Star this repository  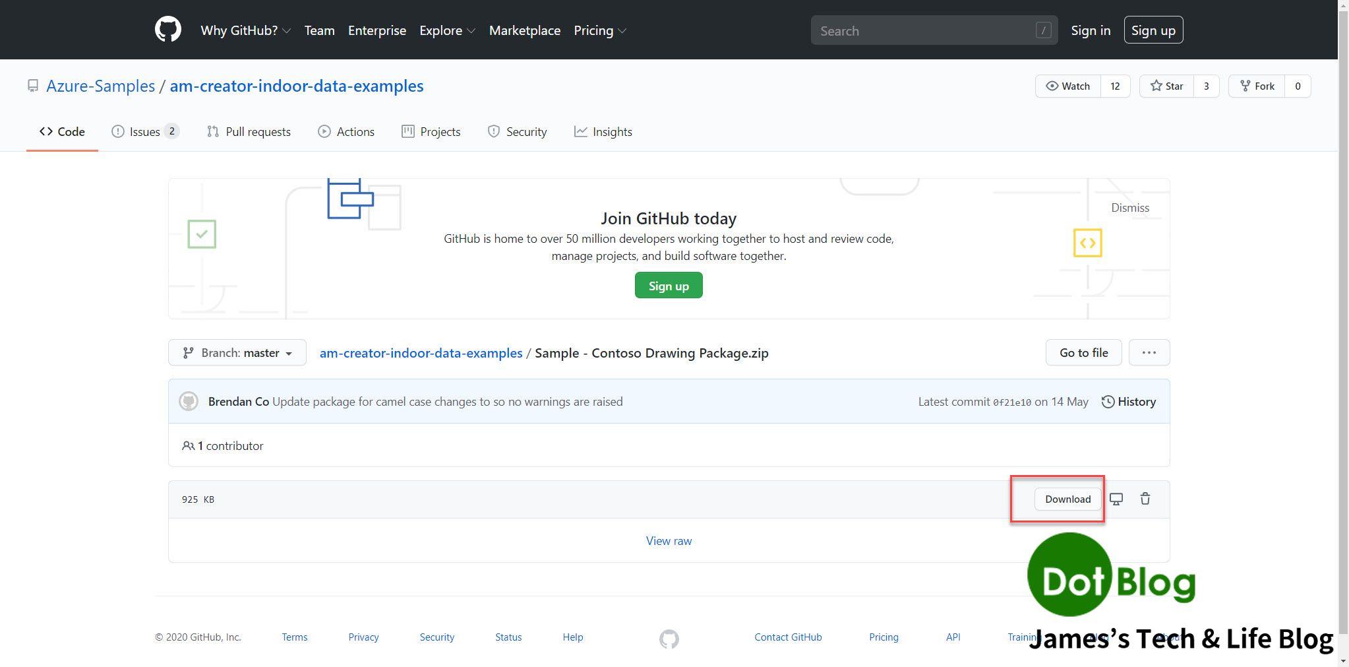tap(1167, 86)
